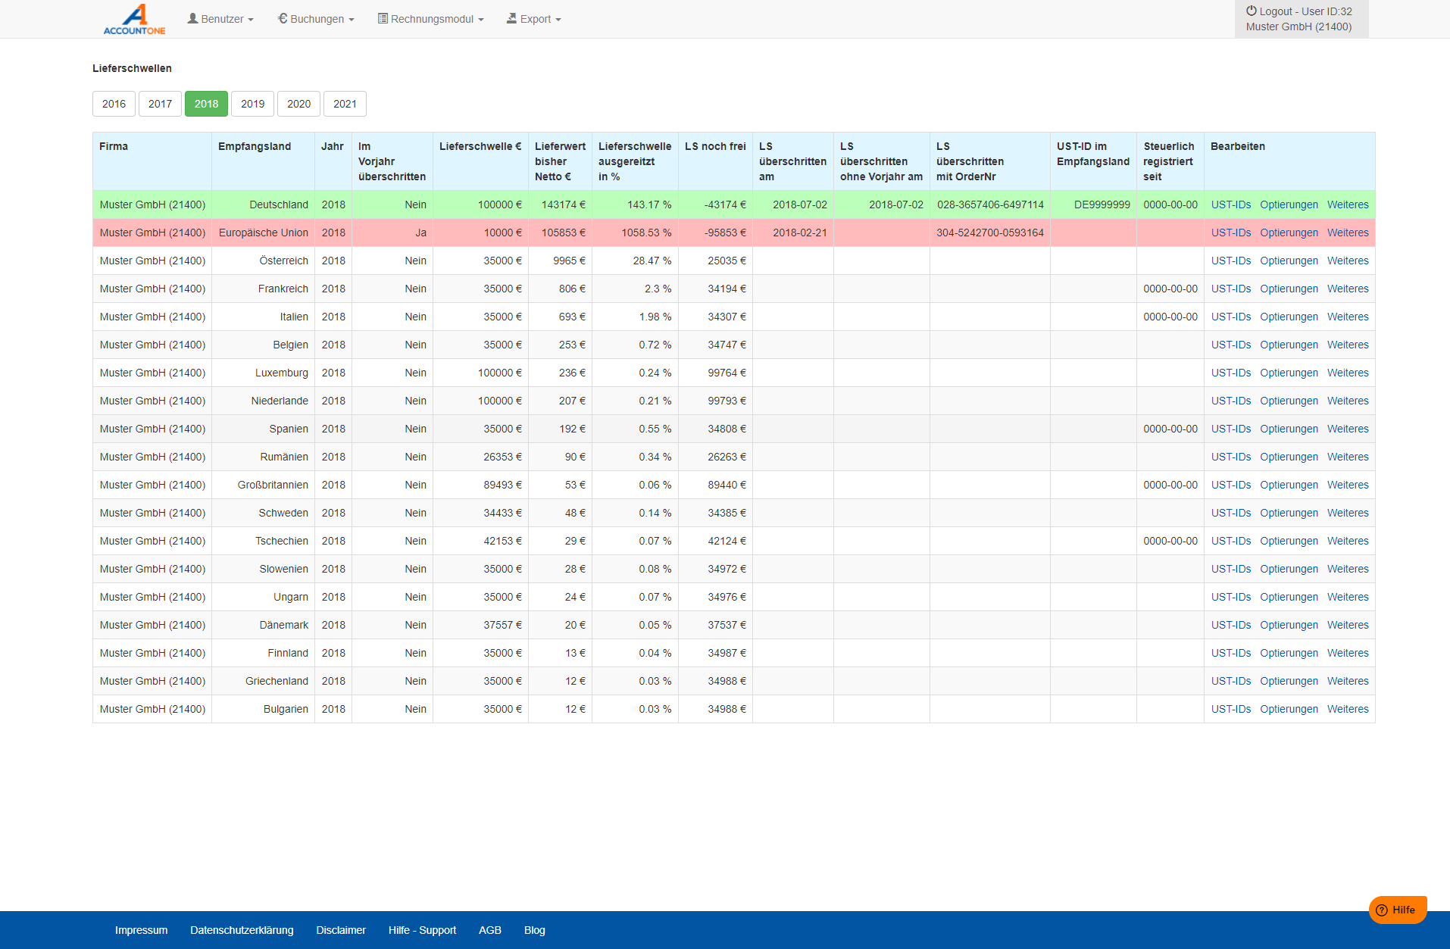Open UST-IDs link for Frankreich
The height and width of the screenshot is (949, 1450).
[1230, 289]
